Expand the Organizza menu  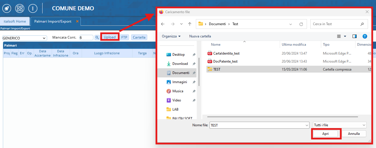coord(171,36)
